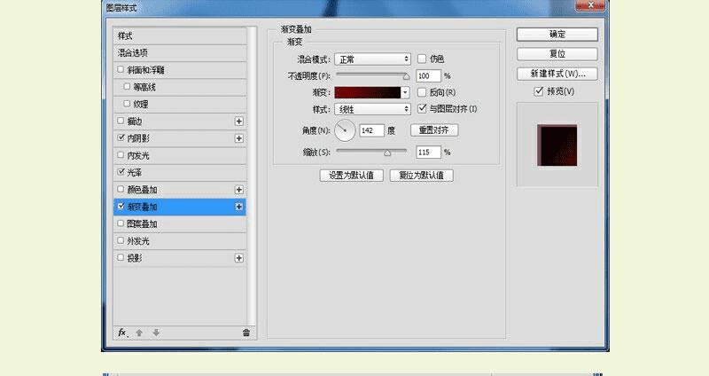
Task: Add another 颜色叠加 effect with plus icon
Action: click(x=239, y=190)
